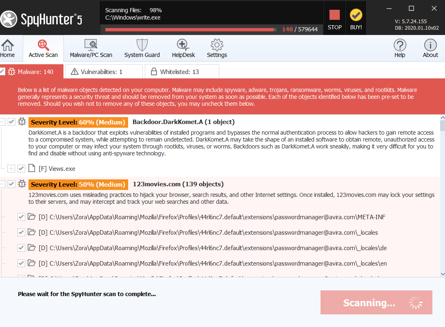Click the bug icon beside Backdoor.DarkKomet.A
Image resolution: width=445 pixels, height=327 pixels.
click(22, 122)
